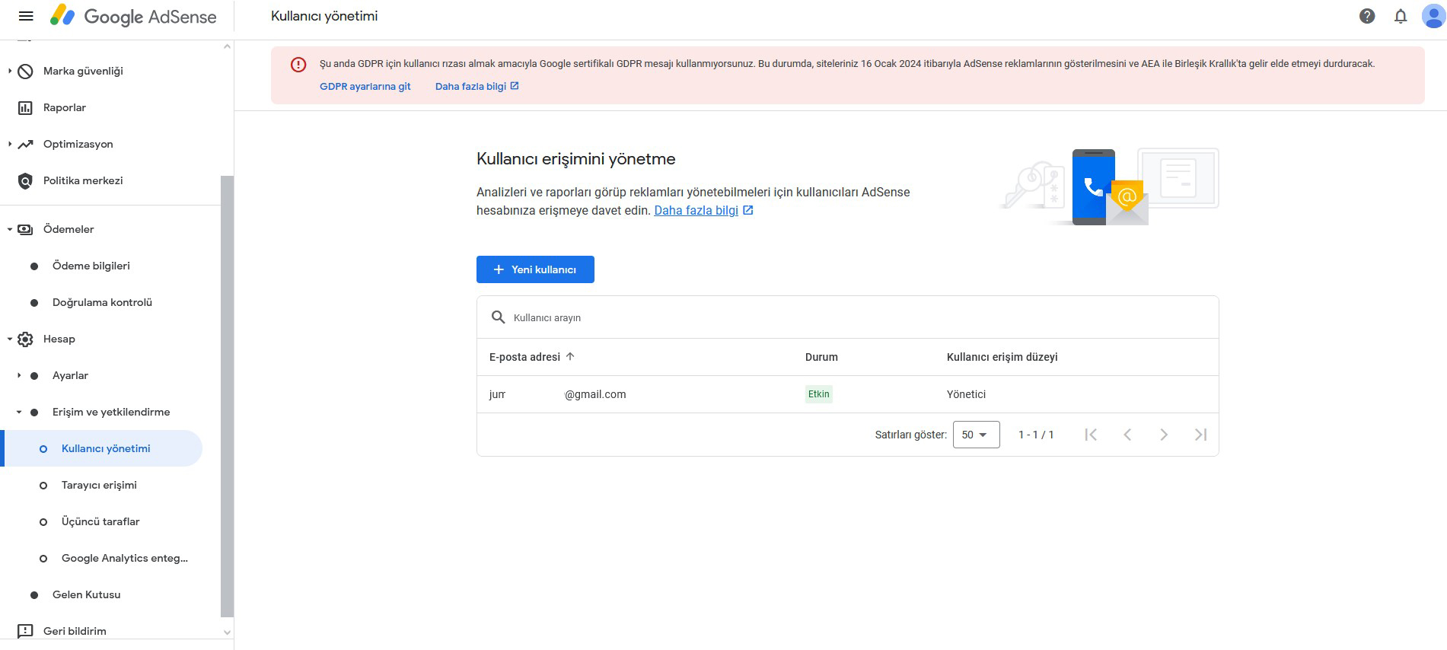
Task: Expand the Ayarlar submenu arrow
Action: (19, 375)
